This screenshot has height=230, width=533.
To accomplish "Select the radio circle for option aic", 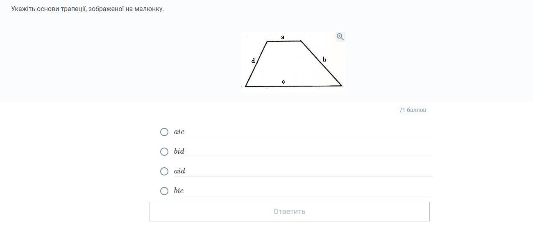I will tap(164, 132).
